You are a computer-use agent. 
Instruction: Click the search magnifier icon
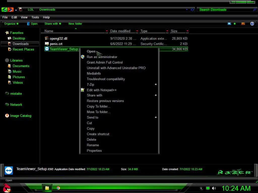click(x=254, y=10)
